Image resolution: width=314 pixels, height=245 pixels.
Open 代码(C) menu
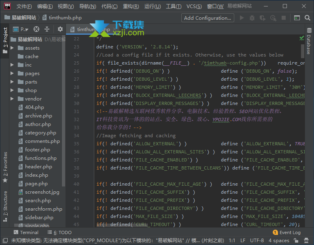tap(109, 6)
